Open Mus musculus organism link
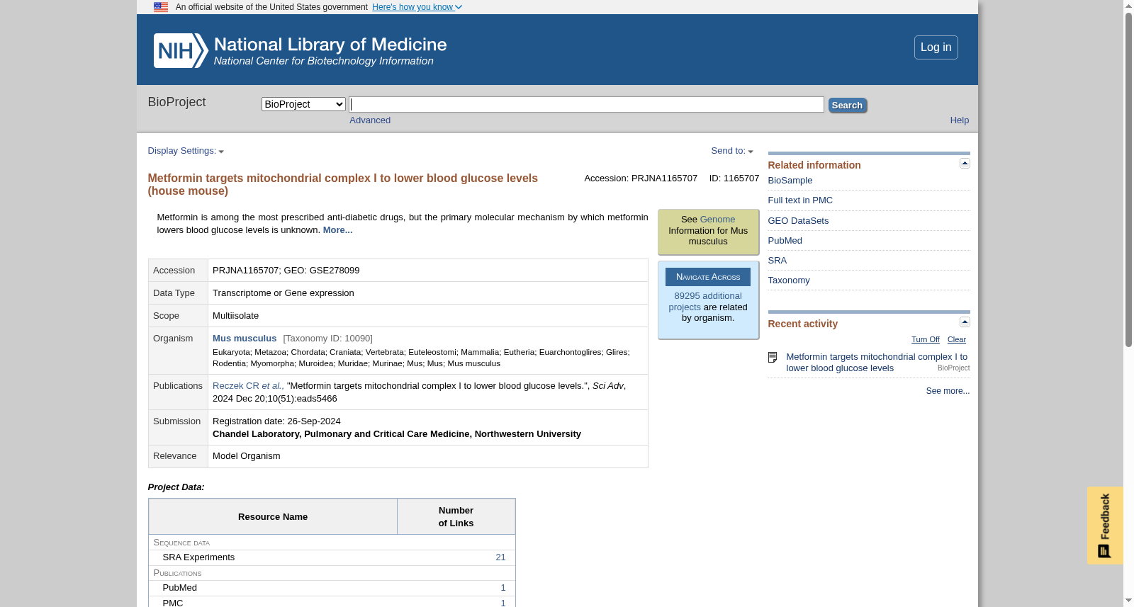This screenshot has width=1134, height=607. click(245, 339)
